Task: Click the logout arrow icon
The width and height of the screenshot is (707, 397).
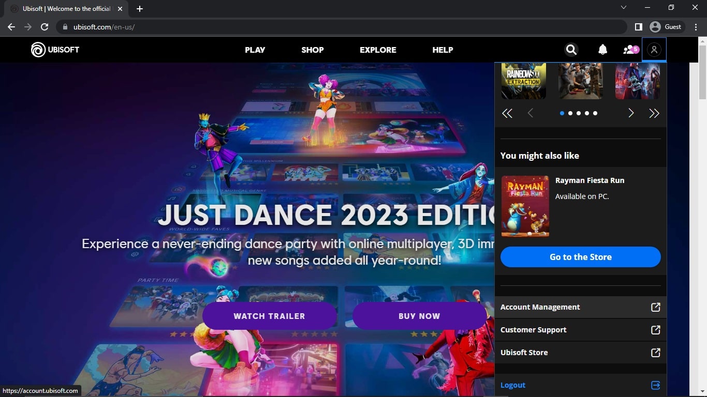Action: [655, 385]
